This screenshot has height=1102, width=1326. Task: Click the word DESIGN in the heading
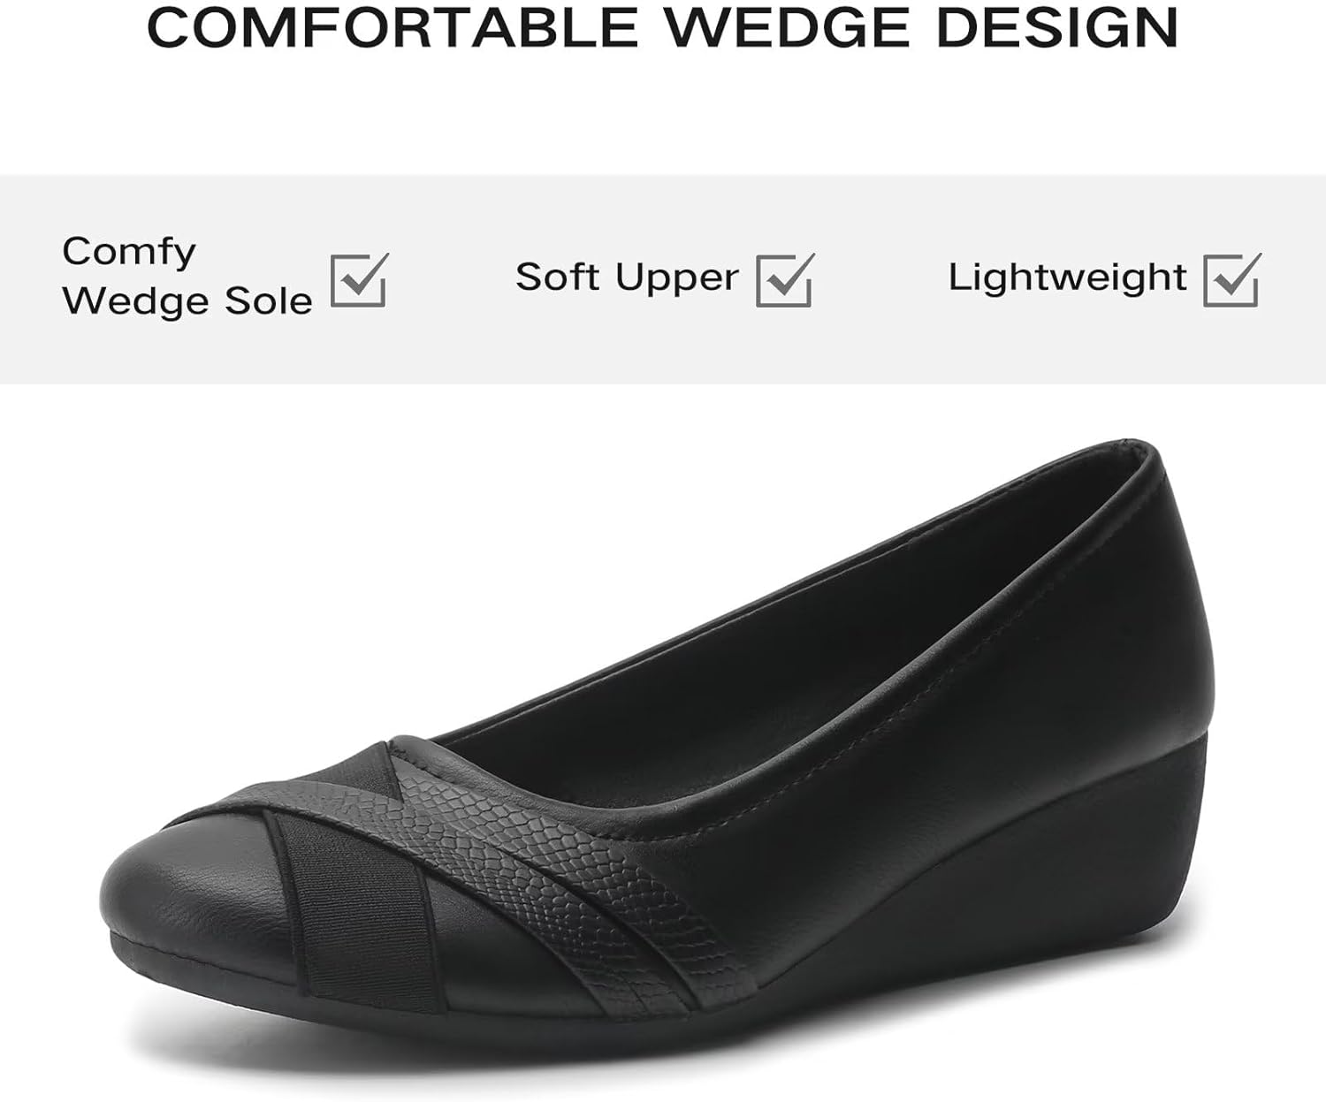[1057, 28]
